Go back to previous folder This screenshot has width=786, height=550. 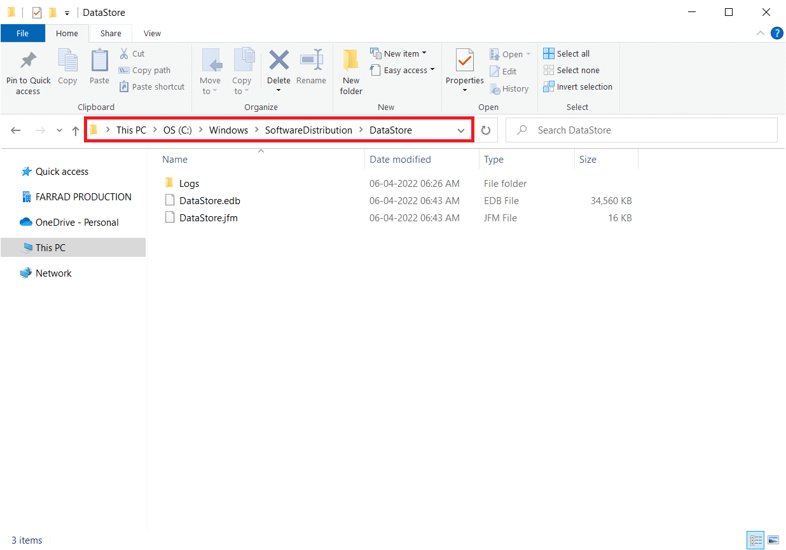pos(16,130)
